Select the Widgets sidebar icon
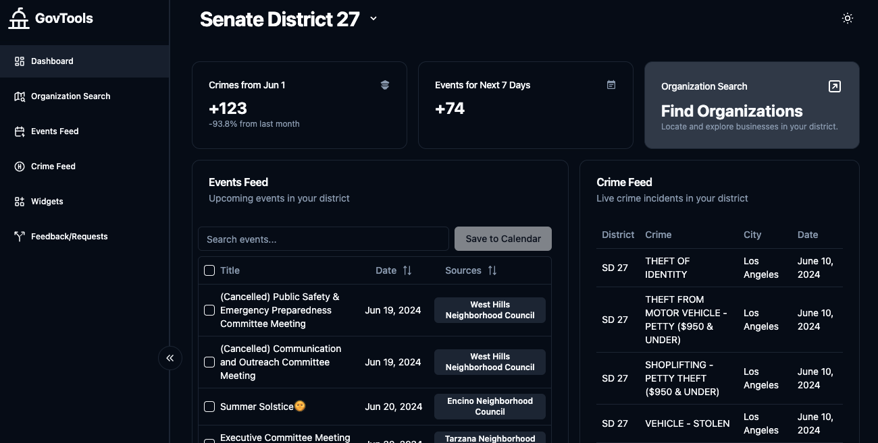The width and height of the screenshot is (878, 443). pyautogui.click(x=19, y=201)
